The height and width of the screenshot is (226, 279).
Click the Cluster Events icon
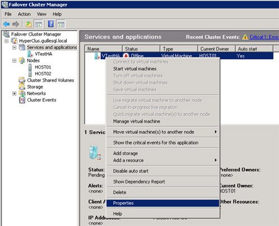[x=22, y=100]
